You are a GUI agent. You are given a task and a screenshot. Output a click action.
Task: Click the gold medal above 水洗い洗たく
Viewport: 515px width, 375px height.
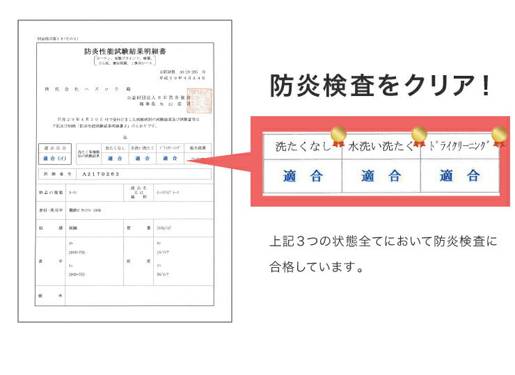pos(418,135)
